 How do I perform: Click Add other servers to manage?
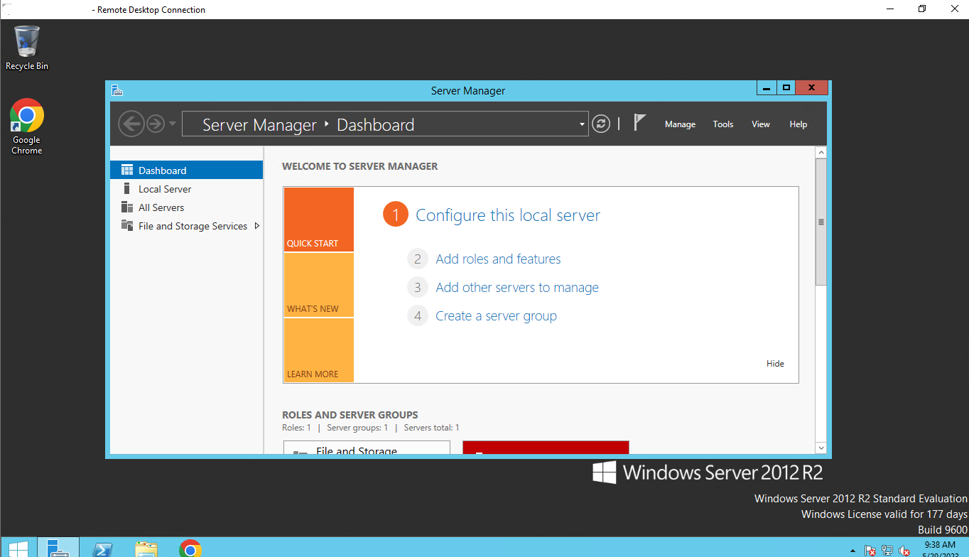pos(517,288)
